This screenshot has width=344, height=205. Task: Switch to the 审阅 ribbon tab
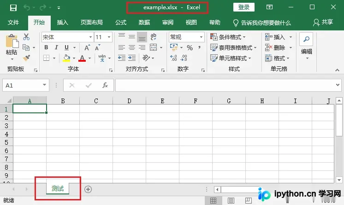[x=168, y=23]
